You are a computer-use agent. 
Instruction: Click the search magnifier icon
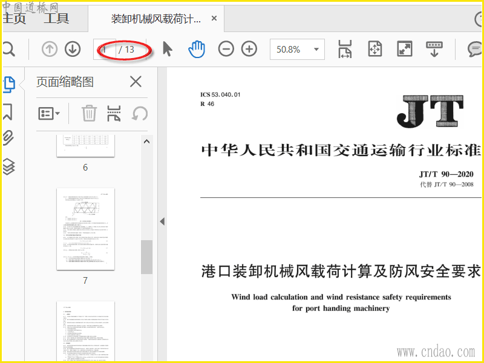(x=8, y=49)
